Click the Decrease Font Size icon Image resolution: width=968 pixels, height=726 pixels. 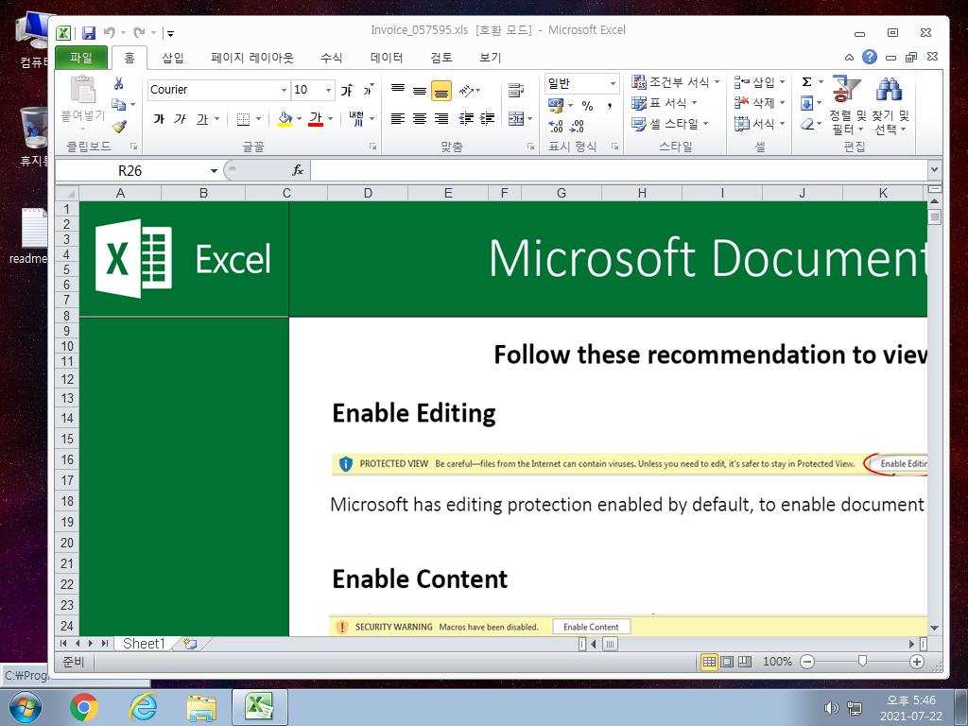[368, 90]
